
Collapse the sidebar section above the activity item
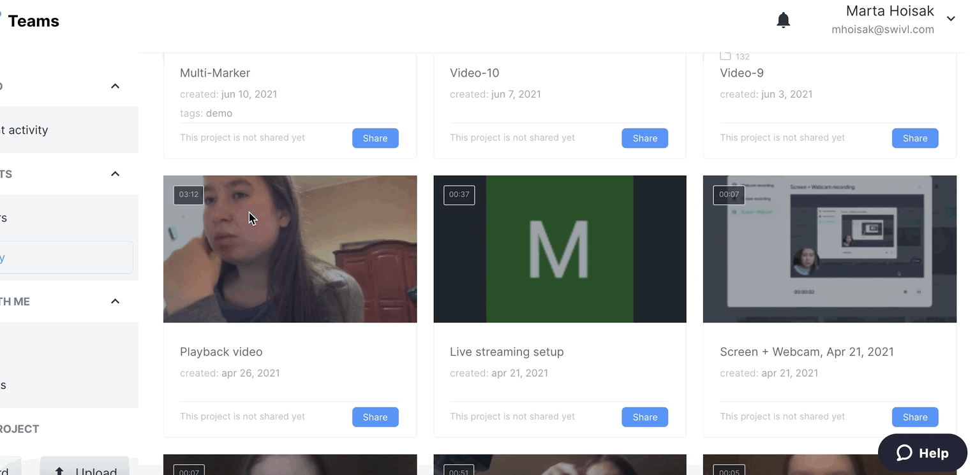(115, 86)
